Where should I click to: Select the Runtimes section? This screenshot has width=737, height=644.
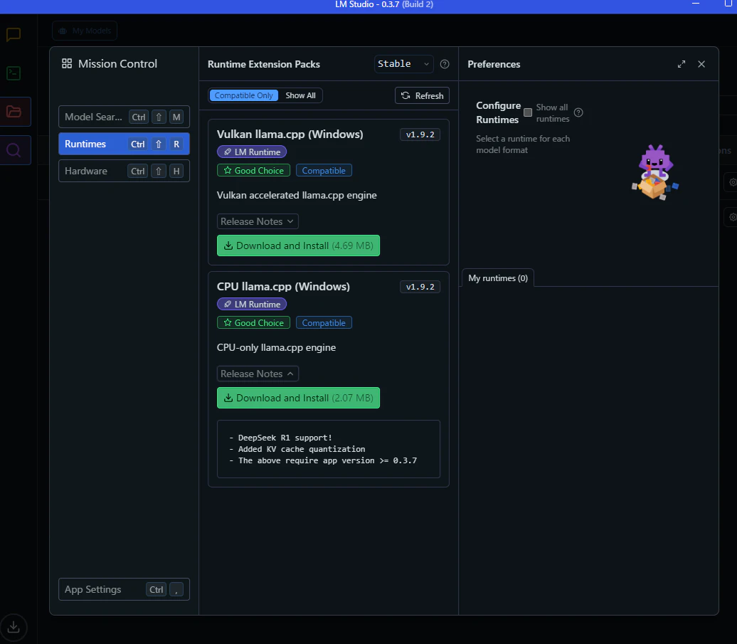click(124, 144)
